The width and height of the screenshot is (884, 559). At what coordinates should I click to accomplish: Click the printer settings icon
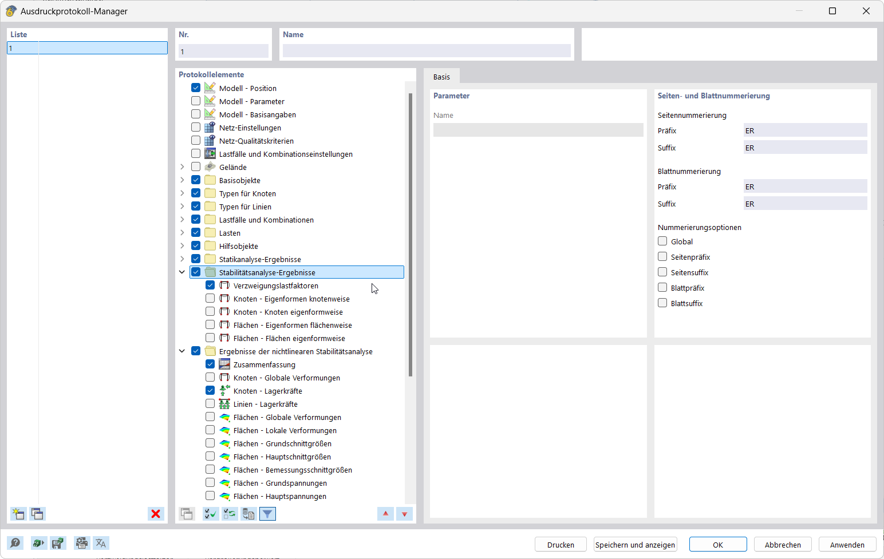pyautogui.click(x=81, y=543)
